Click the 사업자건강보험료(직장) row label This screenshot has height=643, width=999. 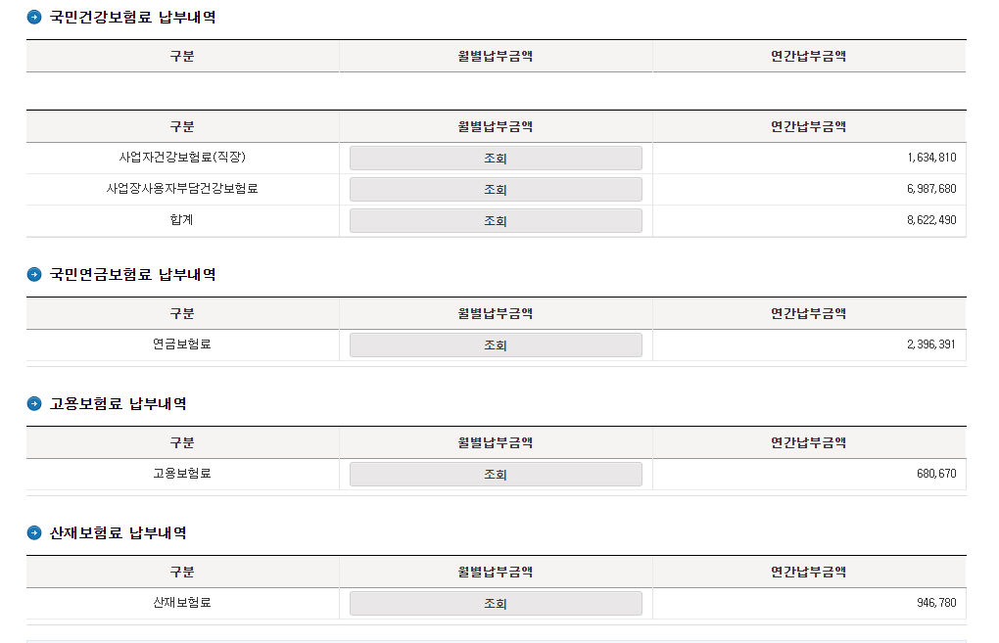click(x=182, y=158)
